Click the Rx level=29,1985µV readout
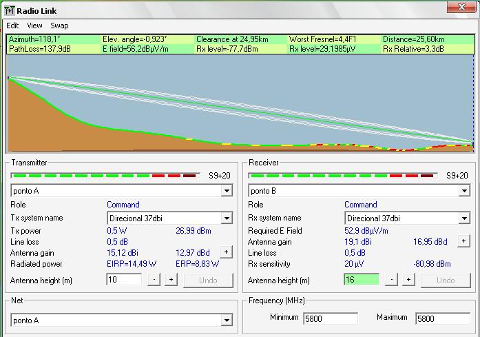 point(322,49)
